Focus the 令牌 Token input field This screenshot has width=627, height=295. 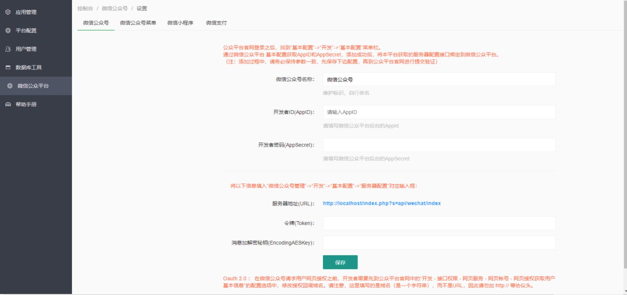pos(439,223)
